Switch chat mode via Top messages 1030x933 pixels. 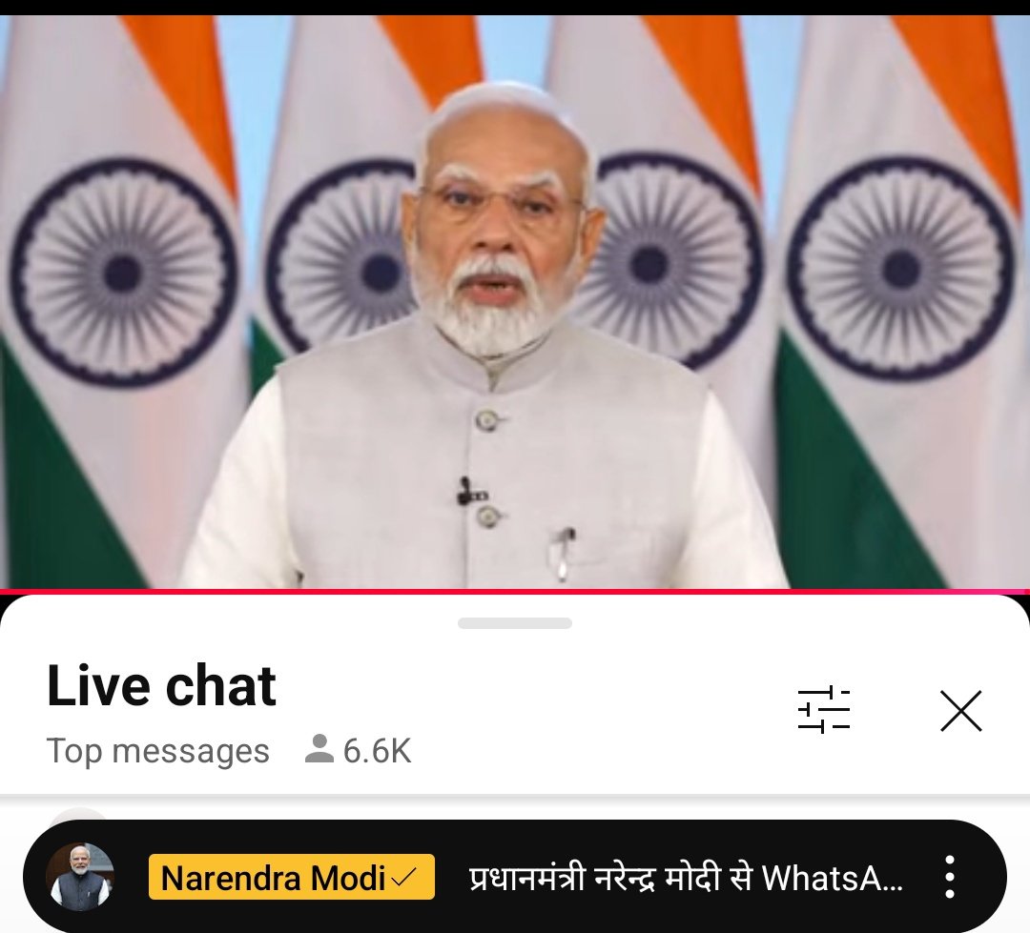tap(157, 750)
